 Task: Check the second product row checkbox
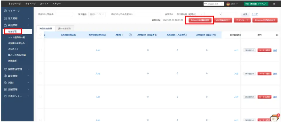[40, 73]
